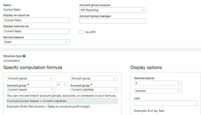Viewport: 201px width, 115px height.
Task: Open the Decimal places dropdown
Action: tap(158, 83)
